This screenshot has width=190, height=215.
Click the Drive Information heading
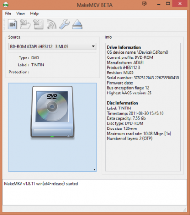[124, 47]
